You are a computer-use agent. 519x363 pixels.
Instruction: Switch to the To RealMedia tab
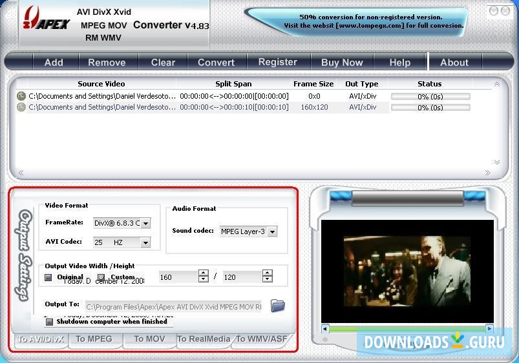pyautogui.click(x=204, y=339)
